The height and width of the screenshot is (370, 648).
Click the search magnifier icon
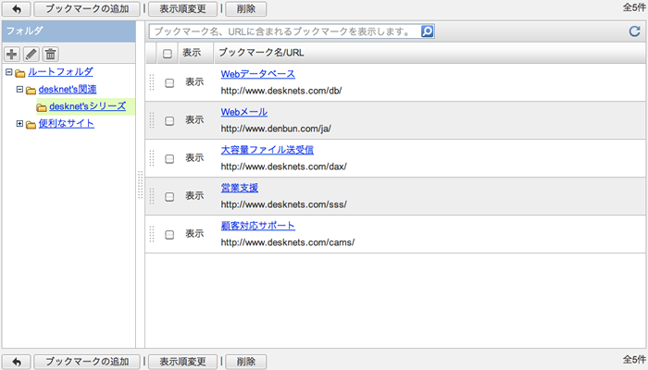(x=428, y=31)
